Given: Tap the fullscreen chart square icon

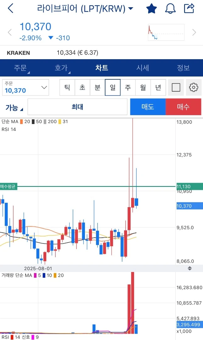Looking at the screenshot, I should (176, 88).
